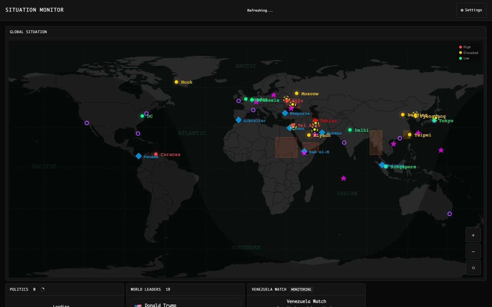Viewport: 492px width, 307px height.
Task: Select the blue Suez diamond marker
Action: point(289,128)
